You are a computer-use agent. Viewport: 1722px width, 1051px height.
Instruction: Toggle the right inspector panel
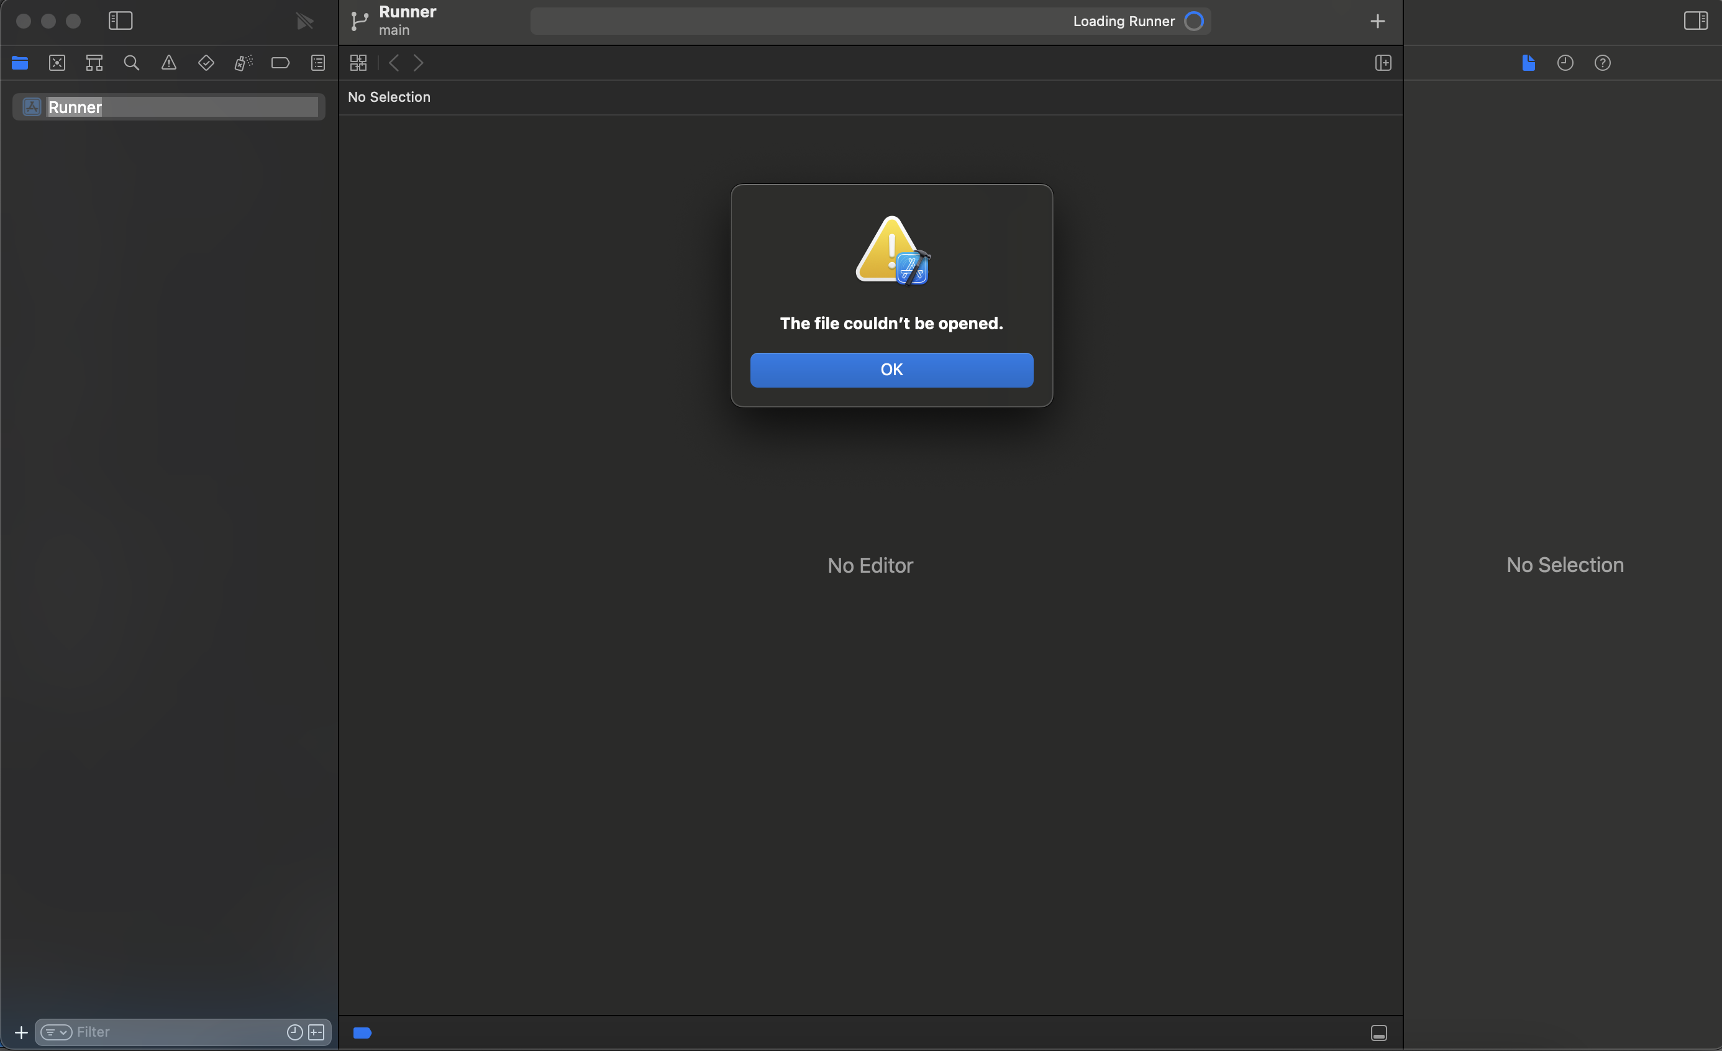1695,21
